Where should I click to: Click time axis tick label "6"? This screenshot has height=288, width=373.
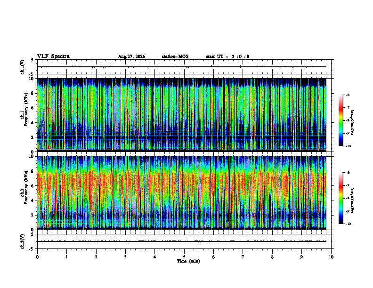[x=214, y=257]
